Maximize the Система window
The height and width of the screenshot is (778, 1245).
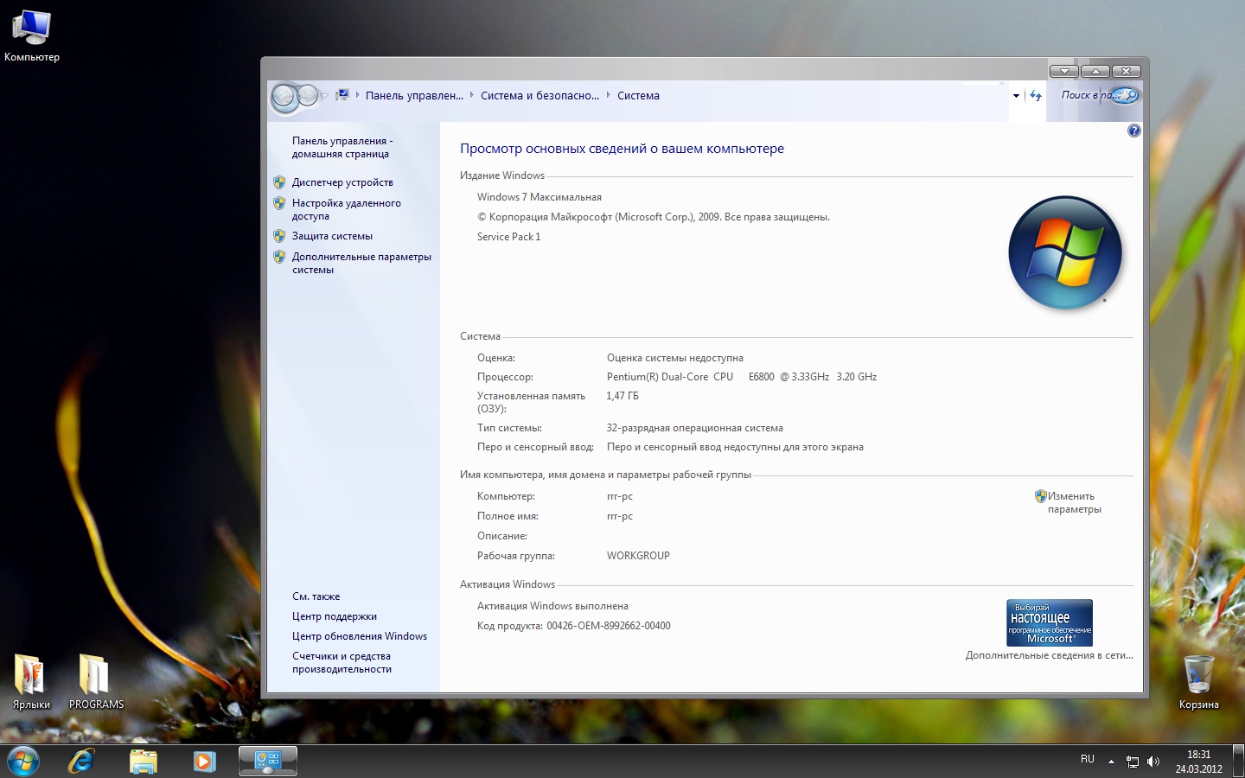[x=1095, y=71]
